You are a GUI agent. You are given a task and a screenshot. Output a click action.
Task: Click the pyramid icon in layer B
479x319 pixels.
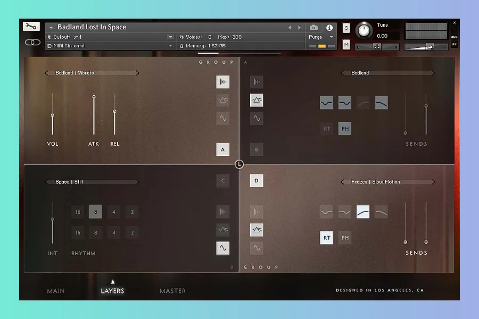257,100
